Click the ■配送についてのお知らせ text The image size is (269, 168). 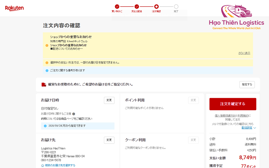(67, 49)
